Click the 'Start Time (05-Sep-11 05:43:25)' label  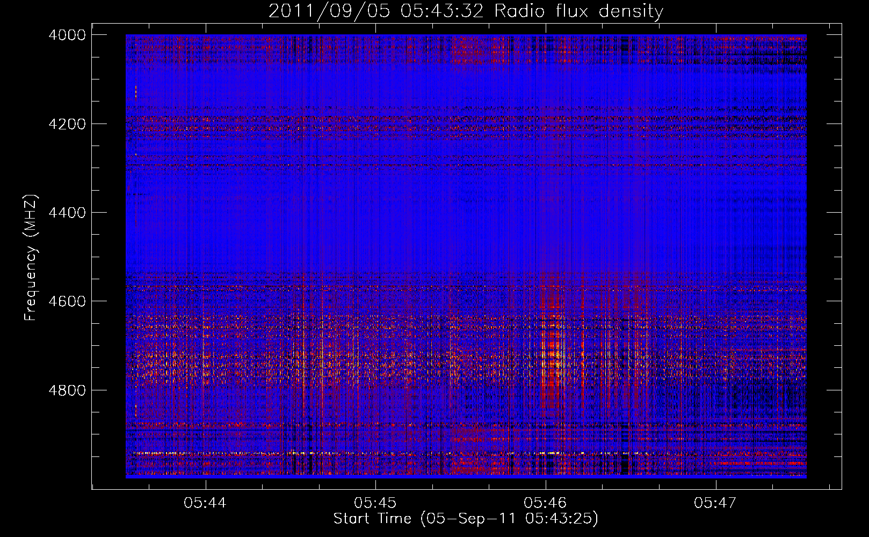point(466,519)
